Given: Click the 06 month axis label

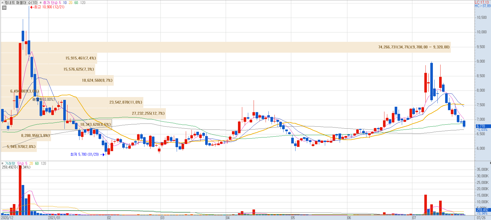Looking at the screenshot, I should click(349, 218).
